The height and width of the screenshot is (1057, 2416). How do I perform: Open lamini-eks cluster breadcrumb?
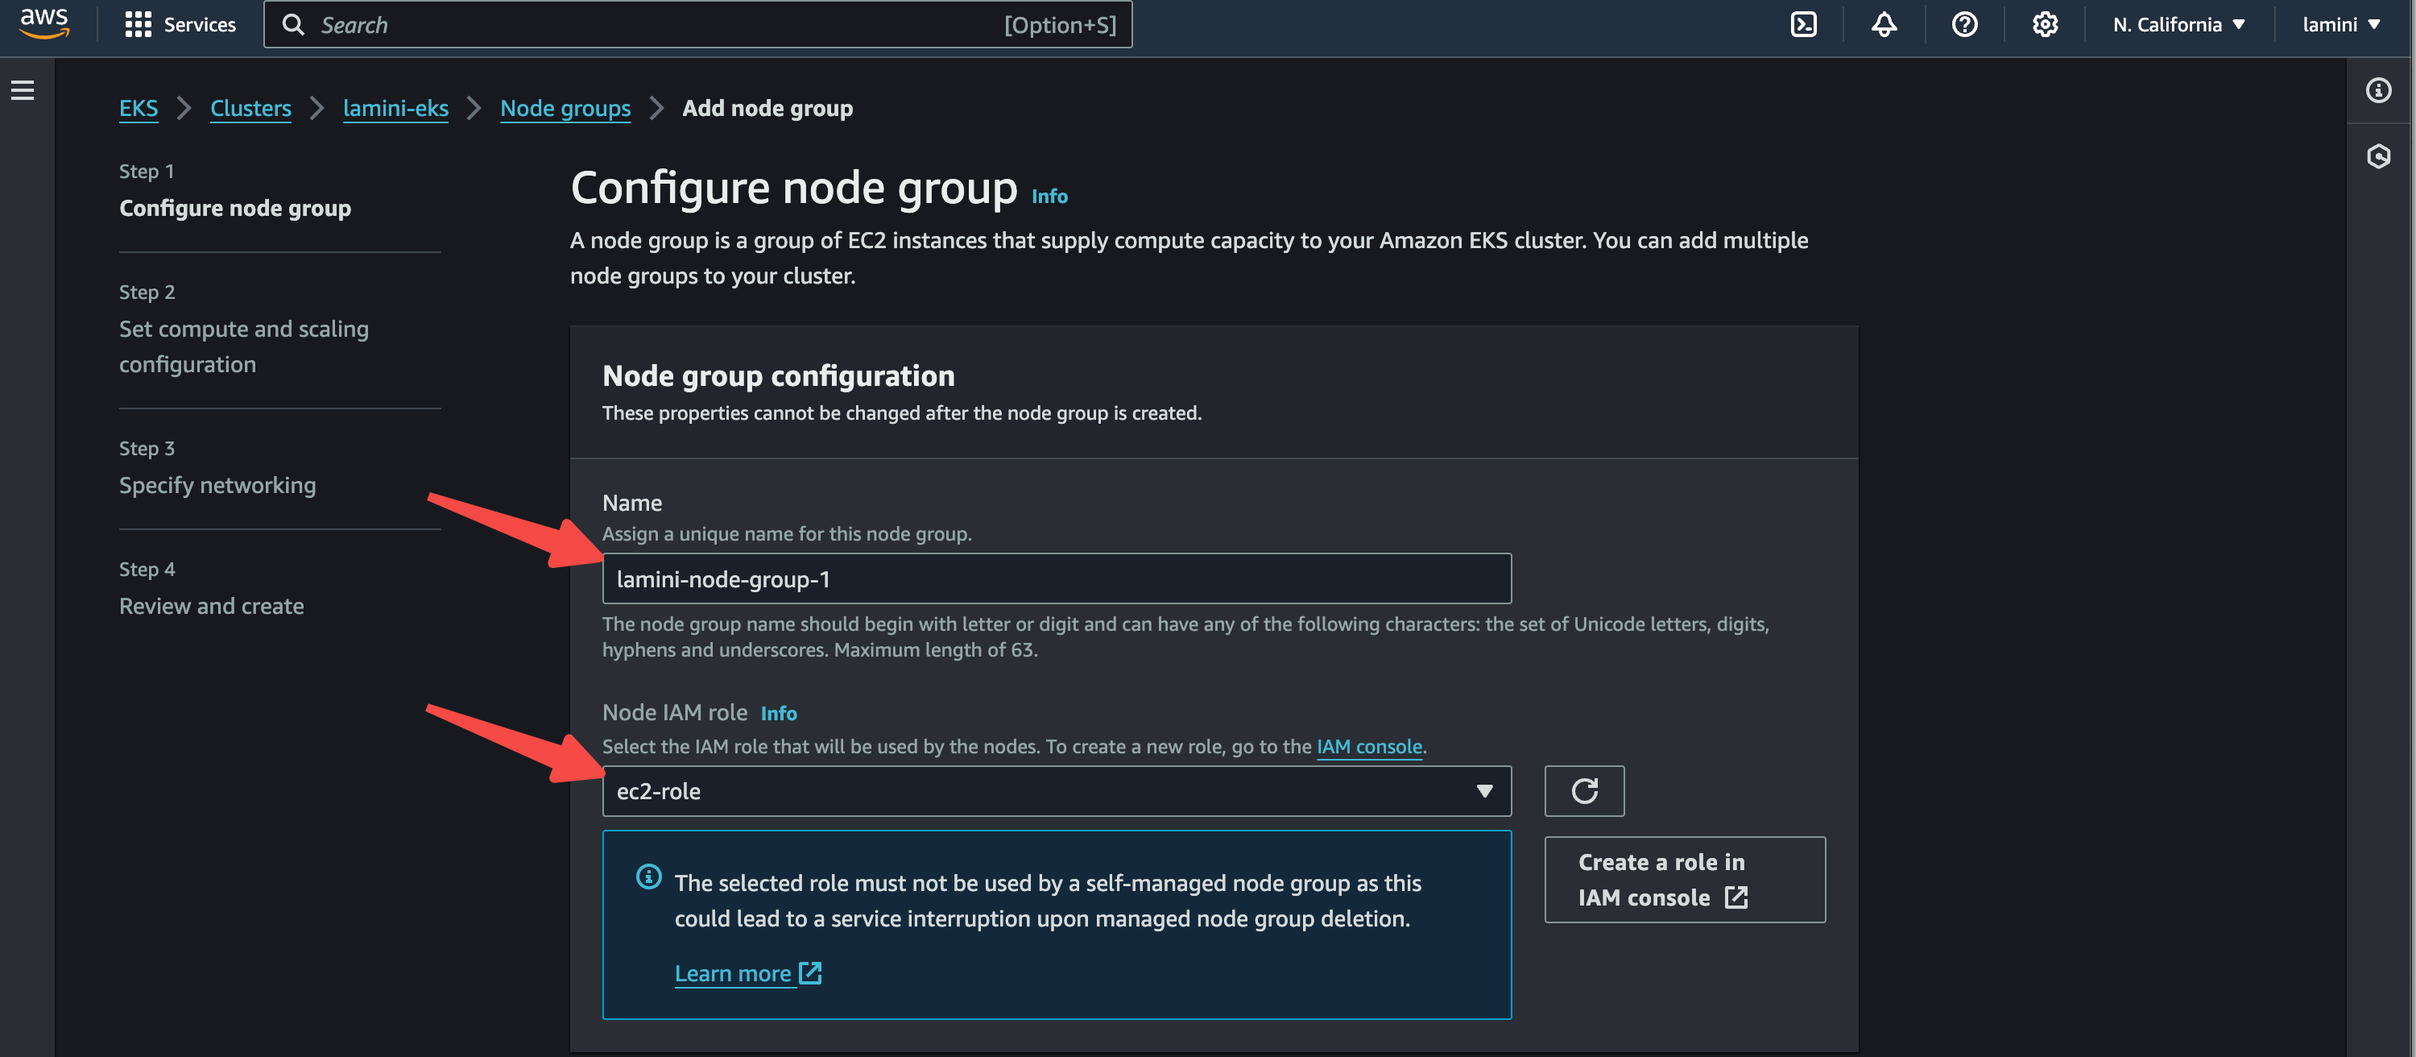395,108
